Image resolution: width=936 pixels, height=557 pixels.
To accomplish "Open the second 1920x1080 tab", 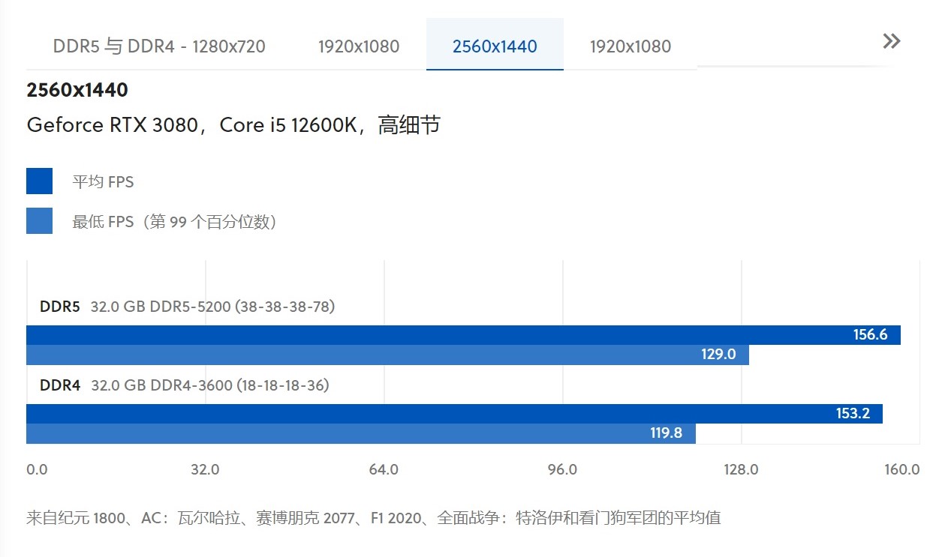I will (x=631, y=46).
